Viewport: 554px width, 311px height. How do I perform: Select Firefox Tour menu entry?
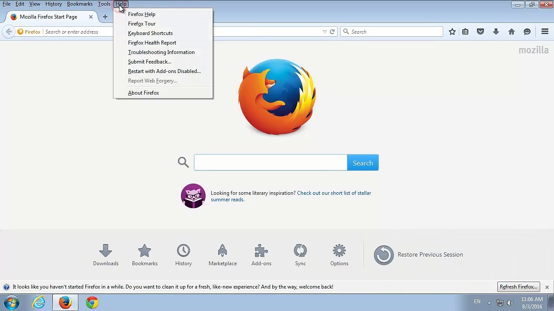pyautogui.click(x=163, y=24)
